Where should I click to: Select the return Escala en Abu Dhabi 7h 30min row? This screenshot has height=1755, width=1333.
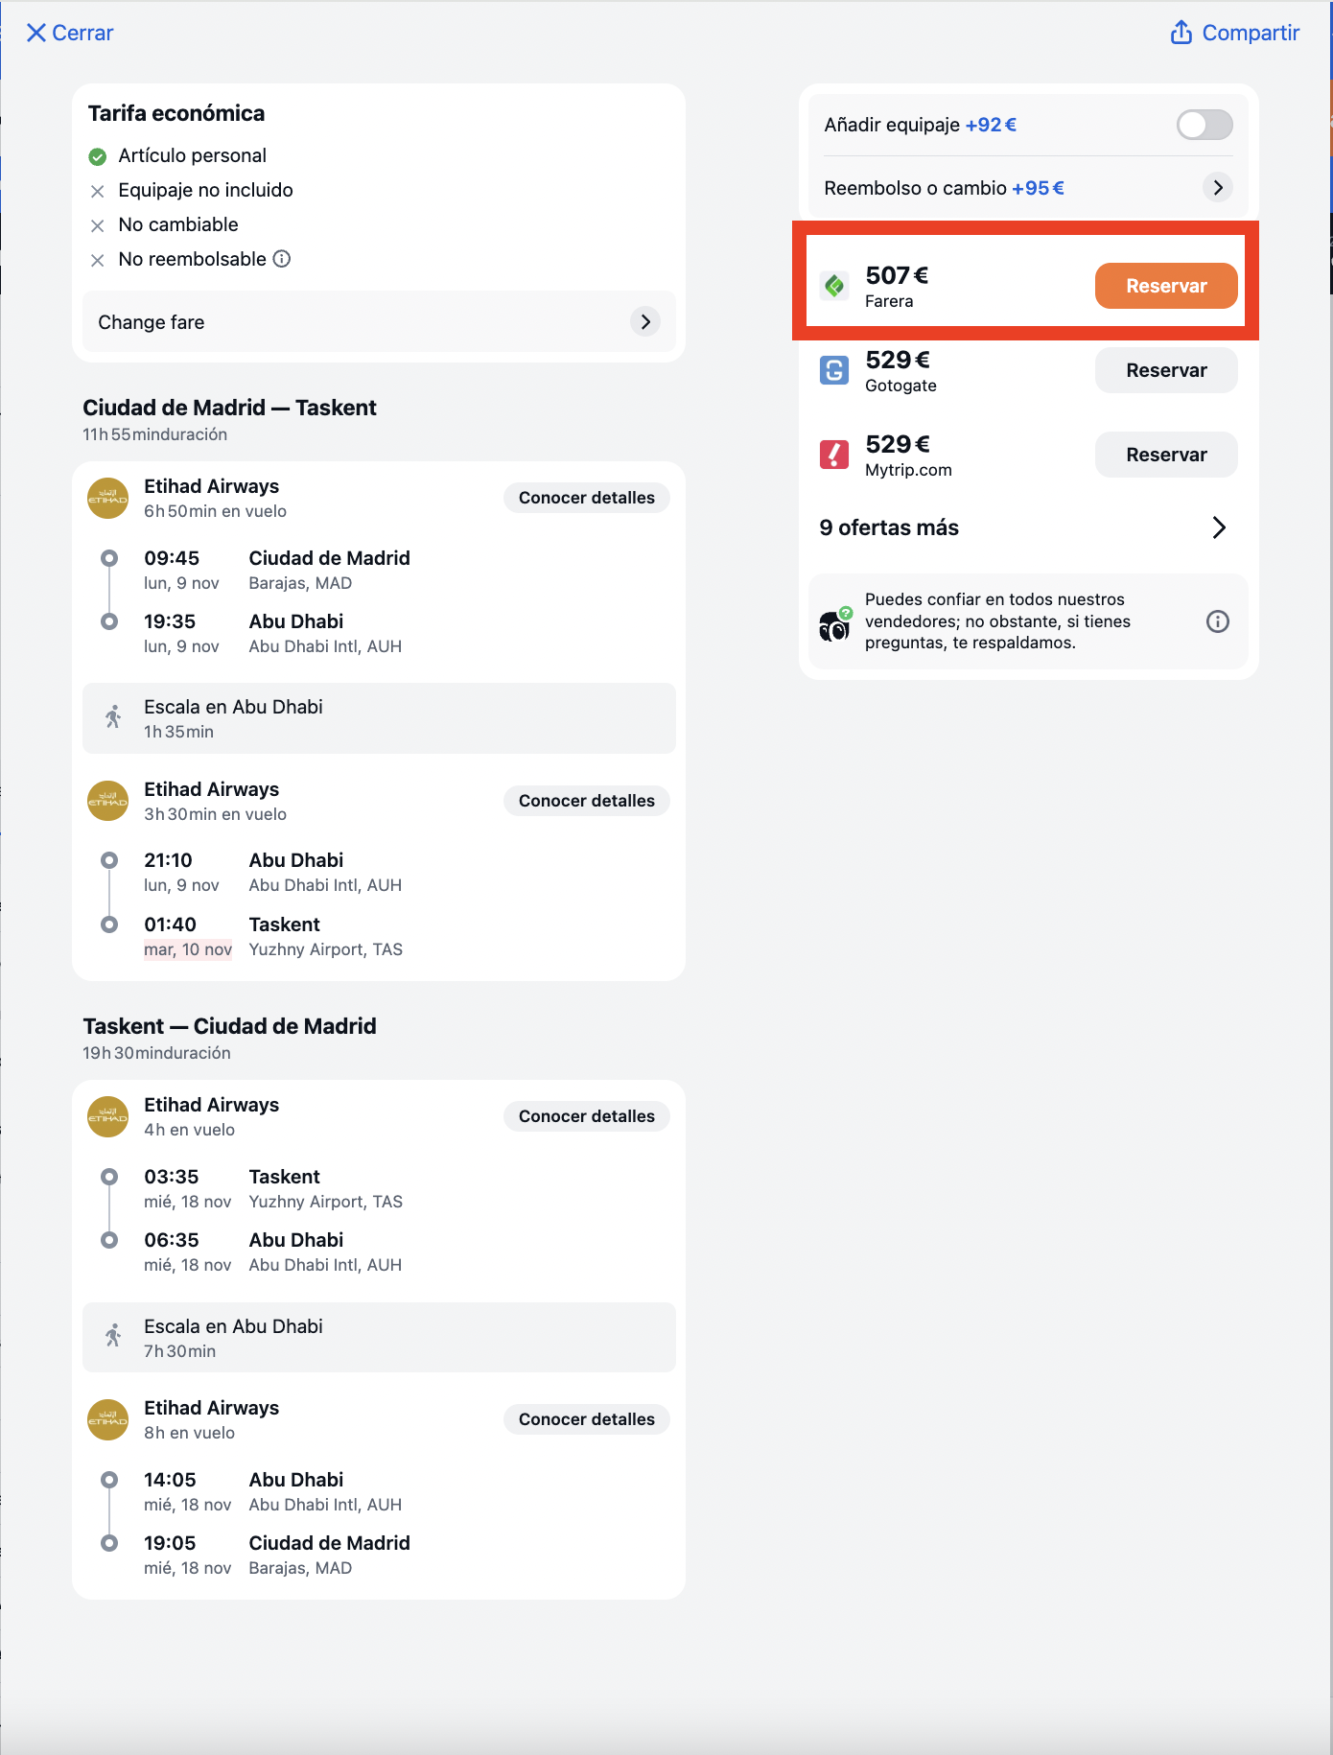point(379,1338)
